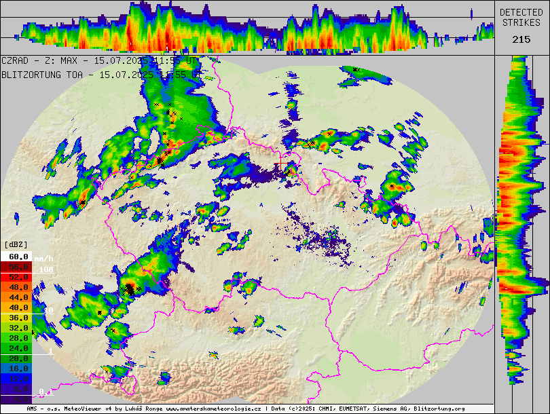This screenshot has width=550, height=414.
Task: Pick the 8.0 dBZ legend swatch
Action: pos(16,389)
